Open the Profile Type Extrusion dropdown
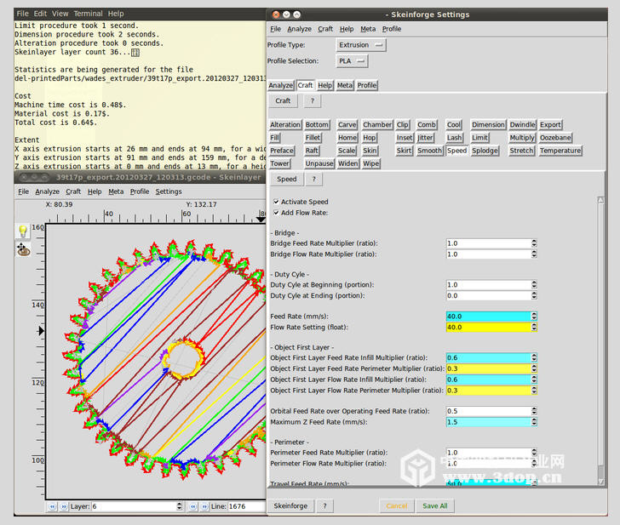 [360, 45]
